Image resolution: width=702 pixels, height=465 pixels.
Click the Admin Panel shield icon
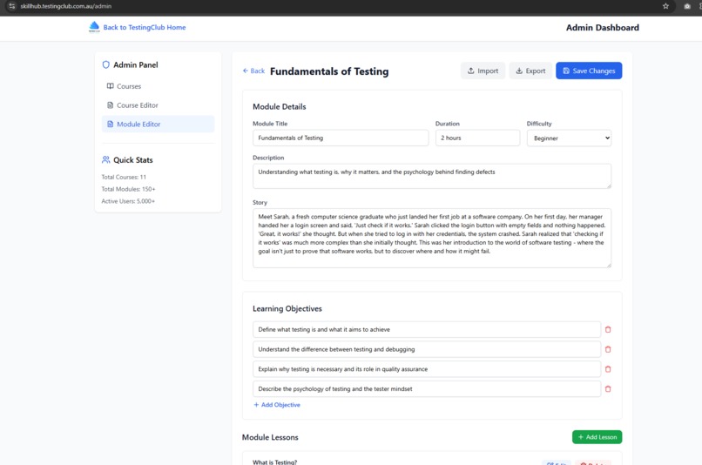click(x=105, y=65)
